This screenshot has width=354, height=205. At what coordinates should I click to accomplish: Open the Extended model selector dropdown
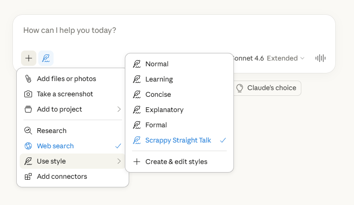coord(285,58)
